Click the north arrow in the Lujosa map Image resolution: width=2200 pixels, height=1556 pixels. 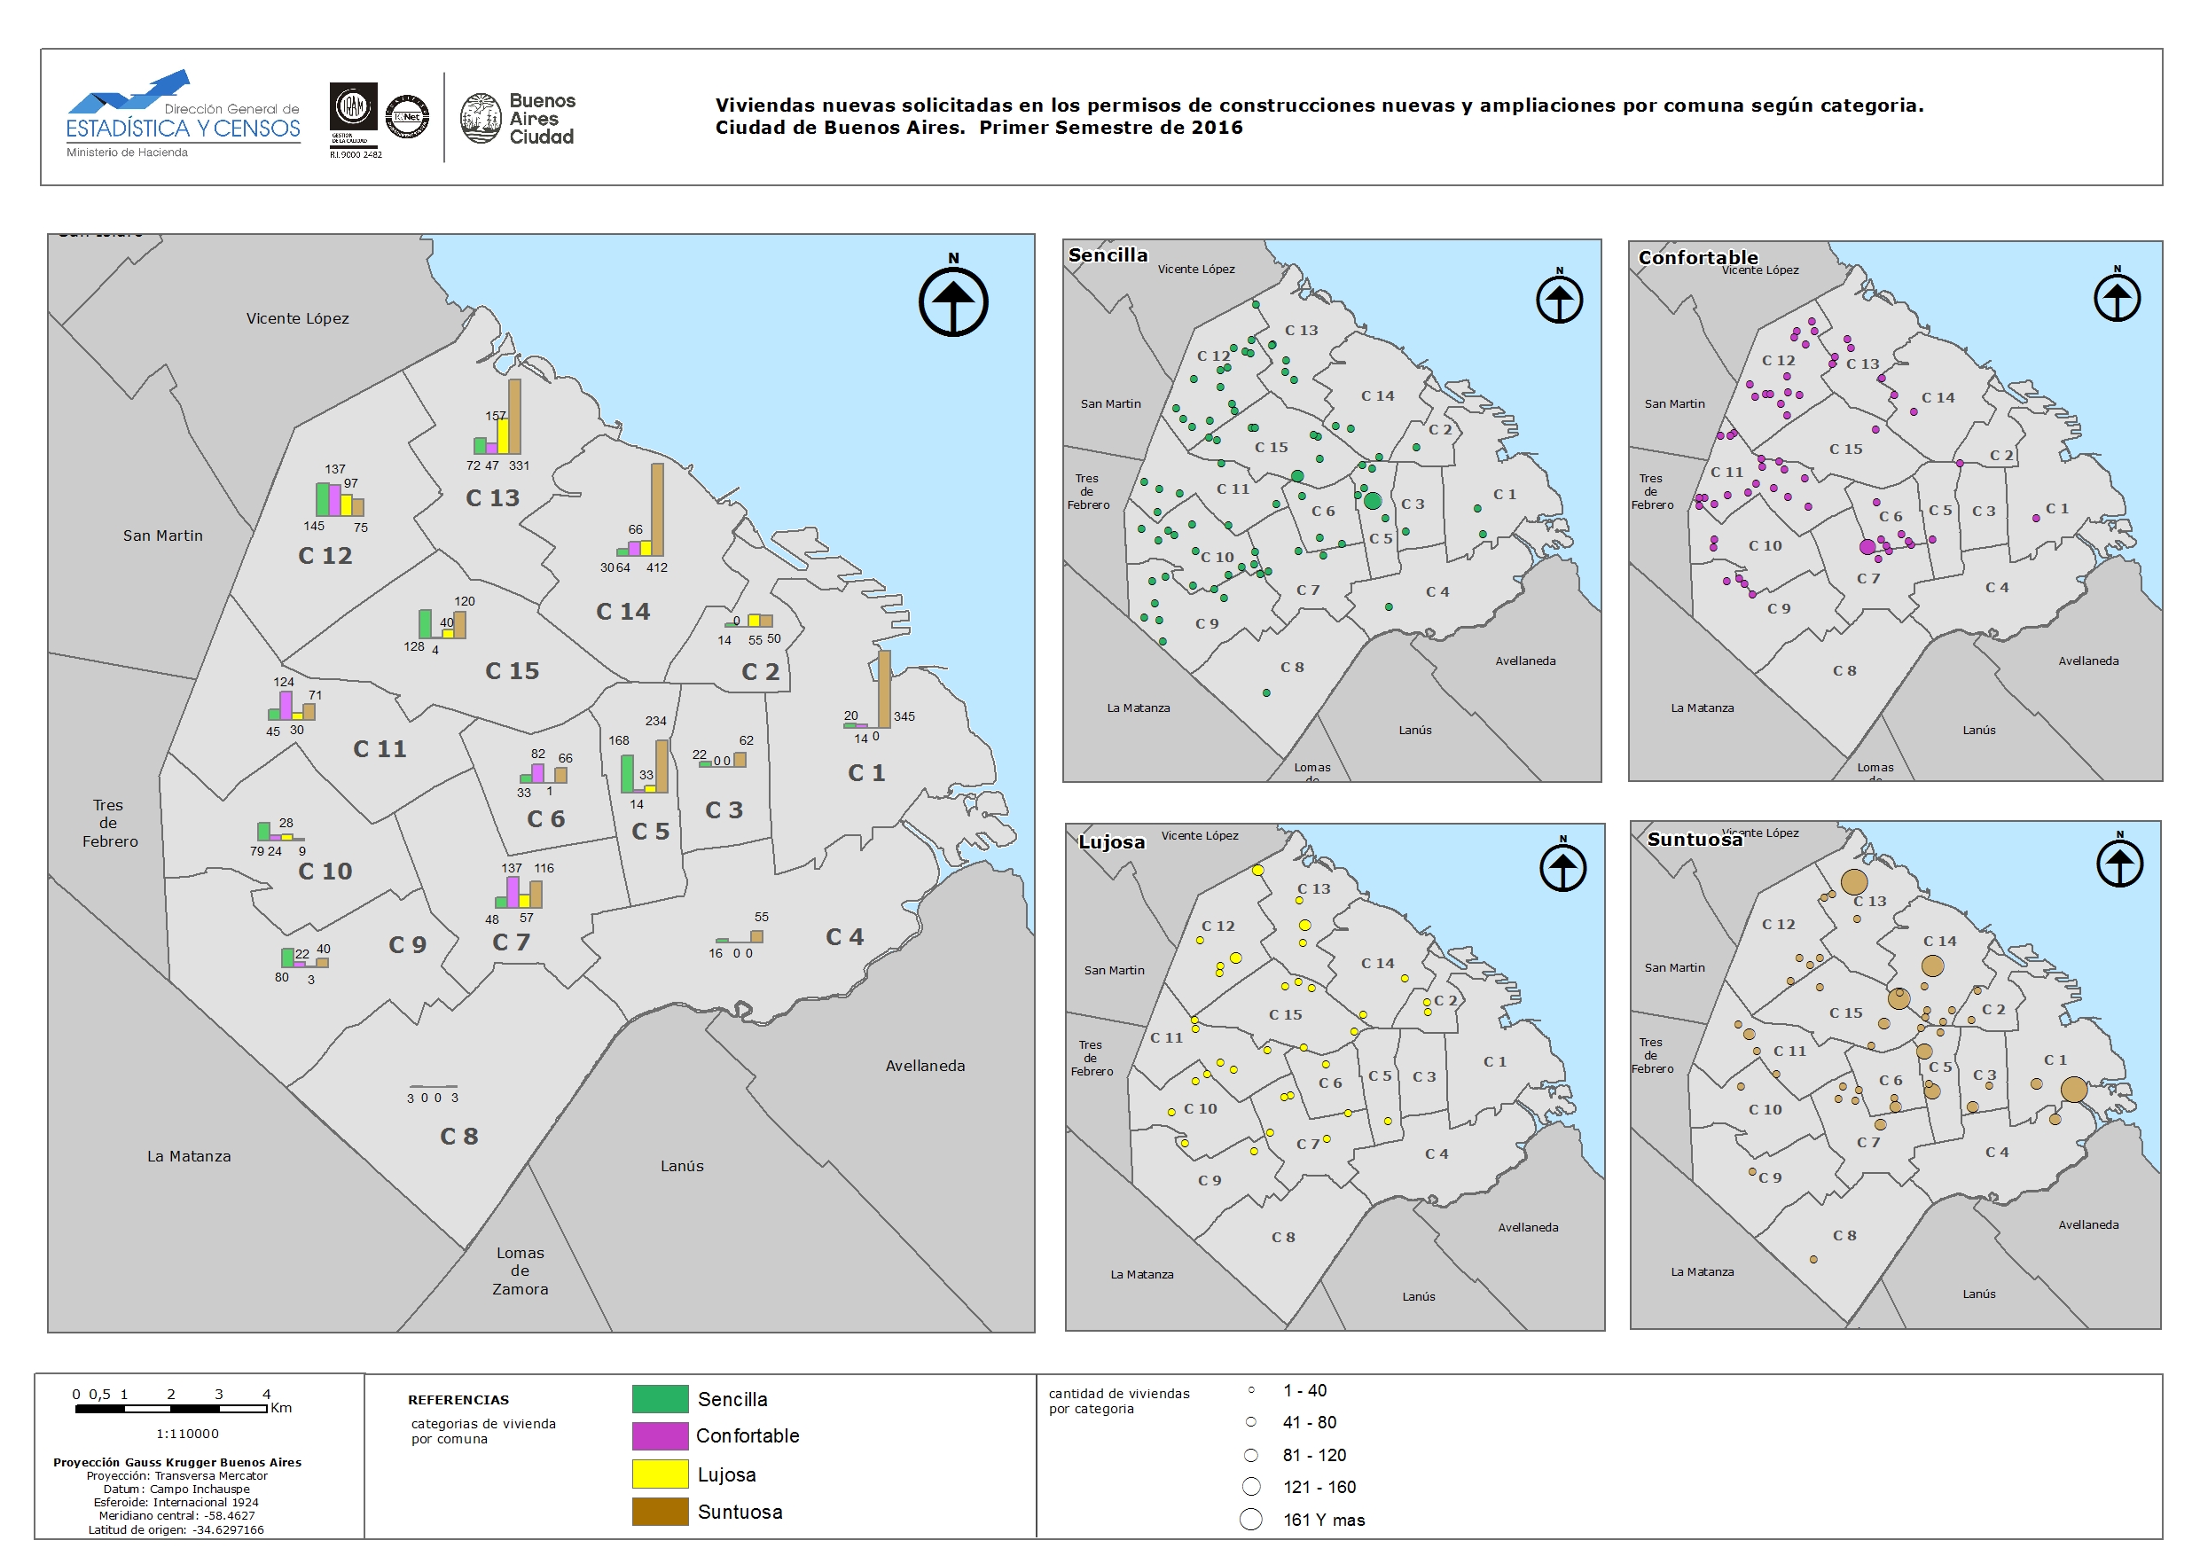(1562, 868)
